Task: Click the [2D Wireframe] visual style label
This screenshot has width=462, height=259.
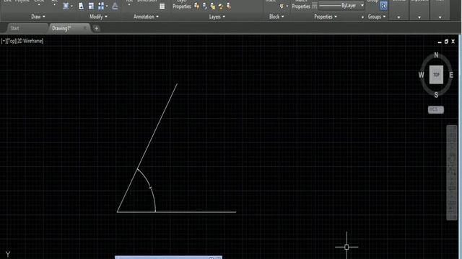Action: click(30, 41)
